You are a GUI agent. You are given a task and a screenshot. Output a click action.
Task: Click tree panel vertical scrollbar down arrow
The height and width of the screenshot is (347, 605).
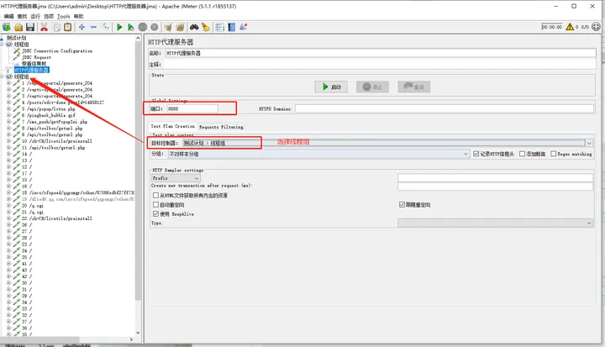tap(138, 333)
